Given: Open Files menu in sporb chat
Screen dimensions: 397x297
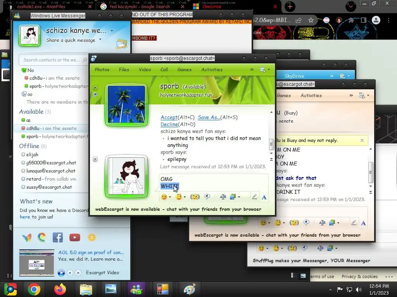Looking at the screenshot, I should [x=124, y=70].
